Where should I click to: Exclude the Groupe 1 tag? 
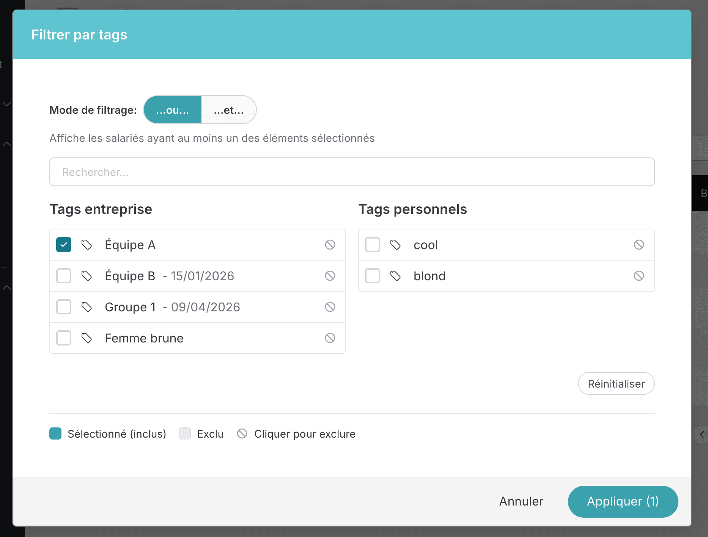330,307
